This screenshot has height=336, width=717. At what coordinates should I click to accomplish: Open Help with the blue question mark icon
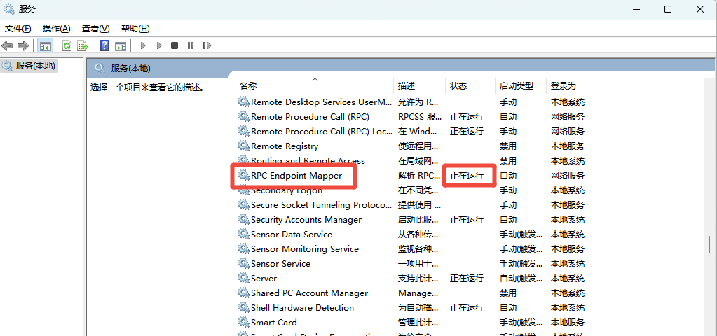click(x=104, y=46)
